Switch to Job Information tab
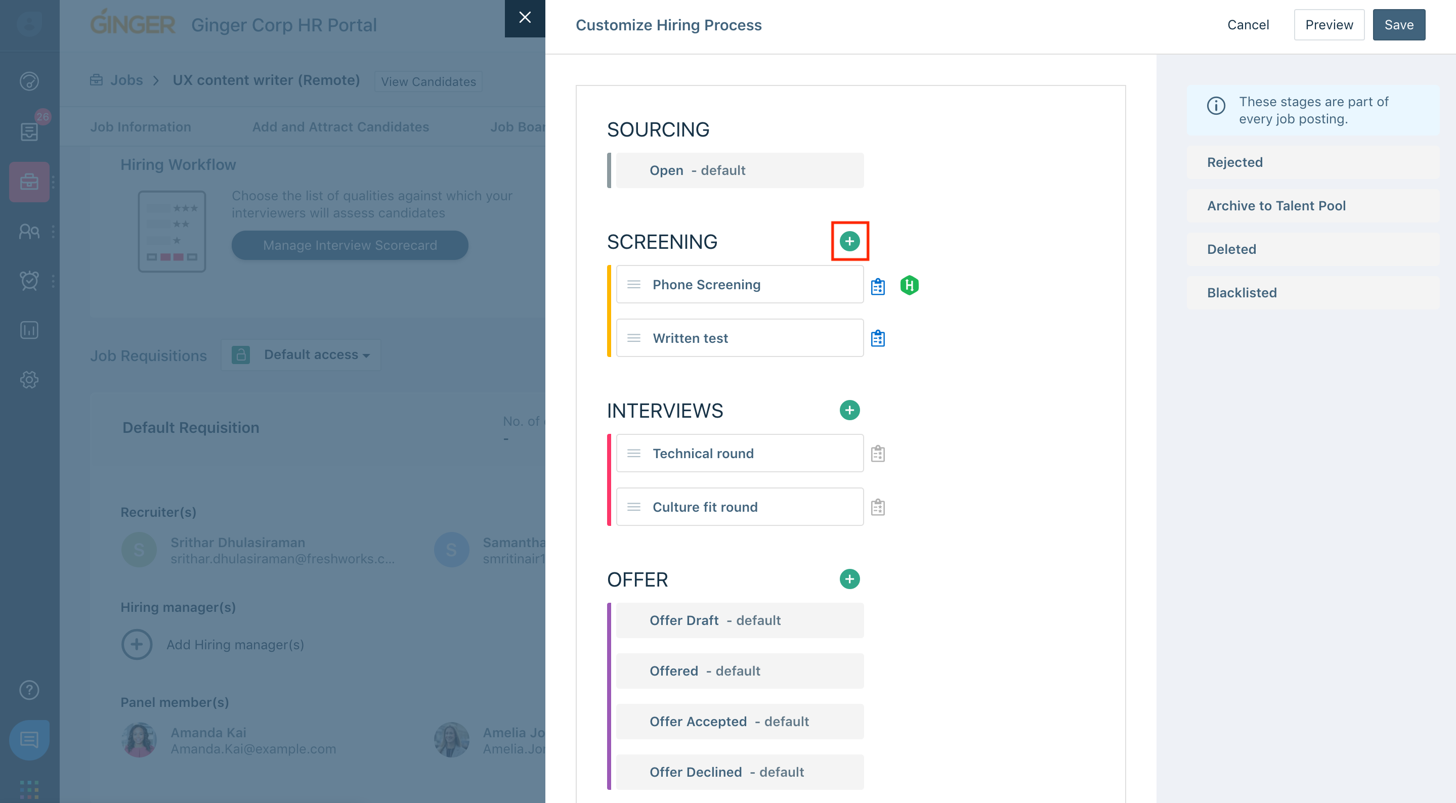 pos(141,127)
